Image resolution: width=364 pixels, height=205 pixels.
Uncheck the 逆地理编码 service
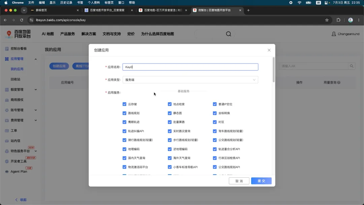[170, 149]
